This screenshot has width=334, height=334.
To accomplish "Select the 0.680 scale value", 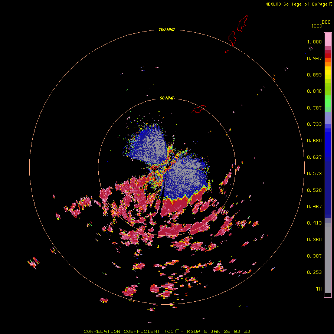I will click(314, 141).
